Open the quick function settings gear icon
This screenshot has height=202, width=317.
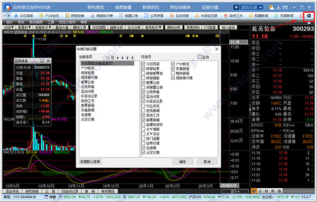point(309,16)
